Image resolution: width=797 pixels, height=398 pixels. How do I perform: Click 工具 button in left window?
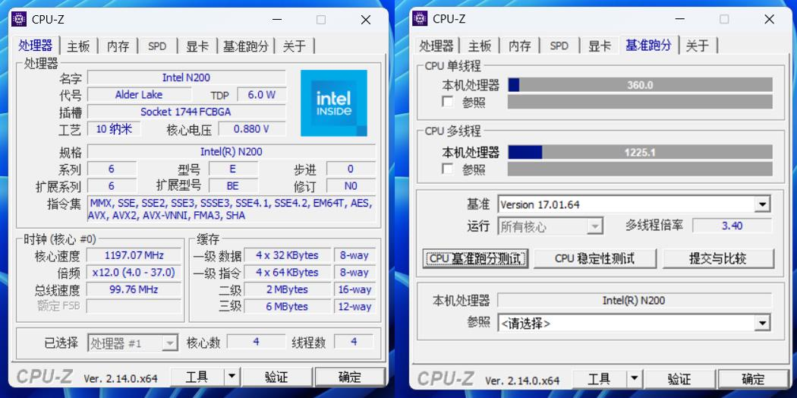(197, 377)
